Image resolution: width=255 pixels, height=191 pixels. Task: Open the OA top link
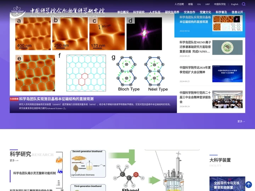click(199, 4)
